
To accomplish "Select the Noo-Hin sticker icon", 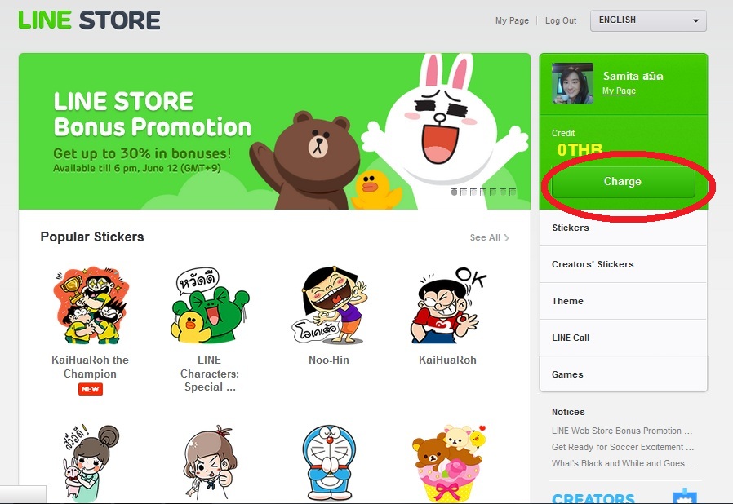I will 329,307.
